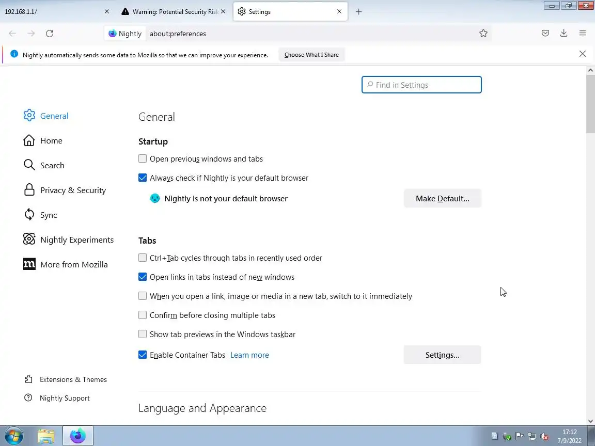Screen dimensions: 595x446
Task: Open File Explorer from the taskbar
Action: (46, 436)
